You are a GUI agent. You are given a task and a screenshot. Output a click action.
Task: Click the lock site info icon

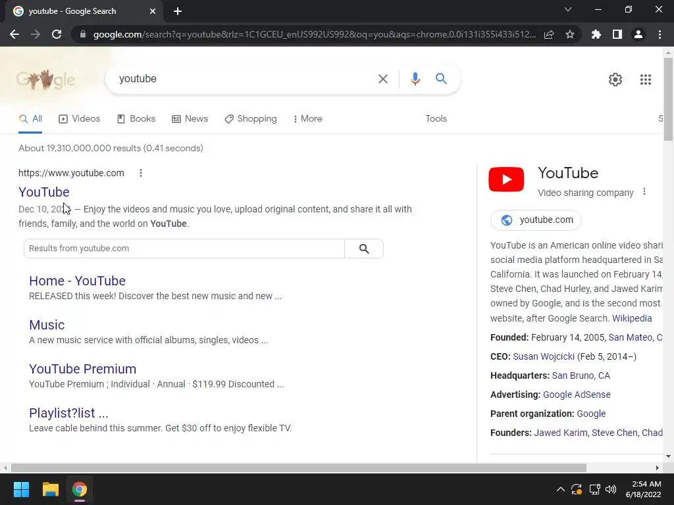coord(83,34)
